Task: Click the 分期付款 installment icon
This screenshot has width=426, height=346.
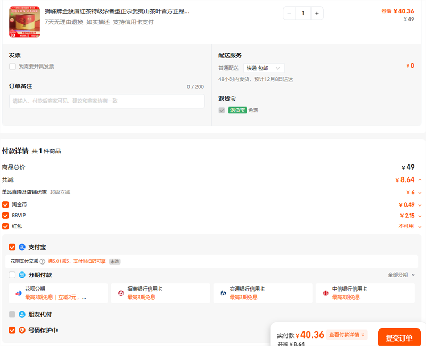Action: pyautogui.click(x=22, y=275)
